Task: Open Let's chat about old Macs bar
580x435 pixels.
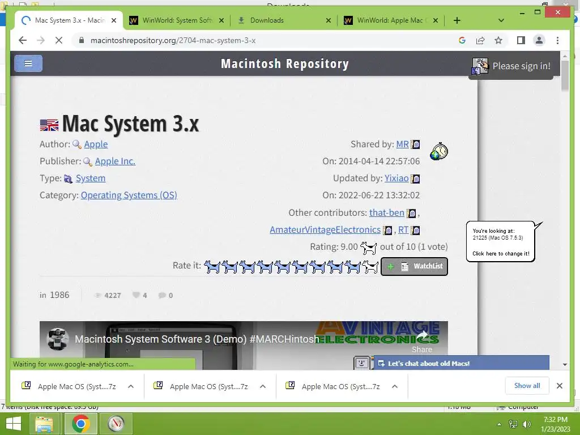Action: (x=462, y=363)
